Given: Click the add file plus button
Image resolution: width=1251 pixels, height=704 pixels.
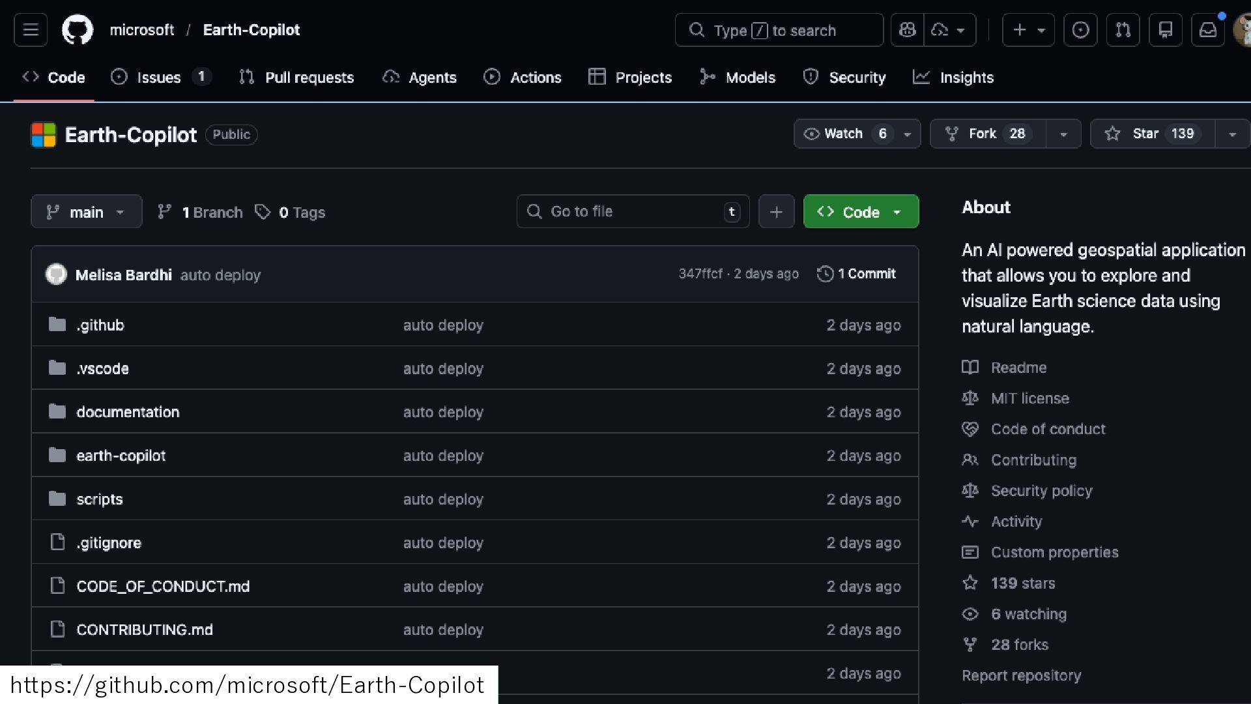Looking at the screenshot, I should tap(776, 212).
